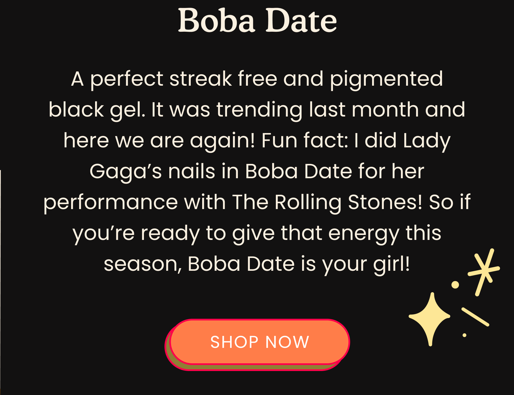
Task: Click the words 'Lady' in the paragraph
Action: point(427,141)
